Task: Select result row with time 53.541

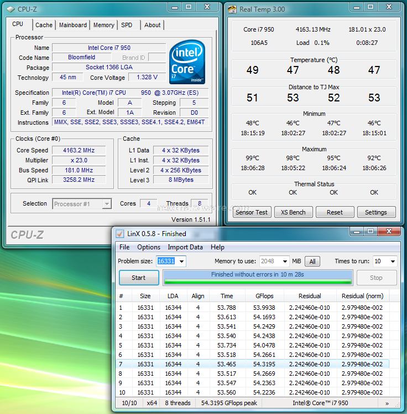Action: pyautogui.click(x=253, y=326)
